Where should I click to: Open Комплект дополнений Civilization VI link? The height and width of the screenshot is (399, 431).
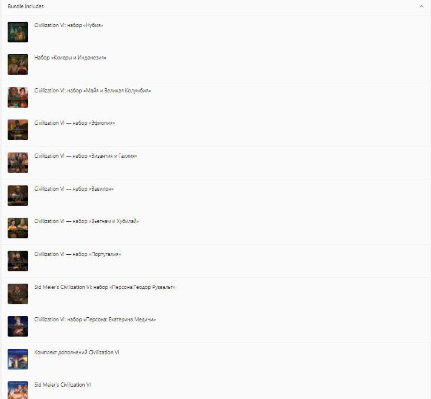[x=76, y=353]
